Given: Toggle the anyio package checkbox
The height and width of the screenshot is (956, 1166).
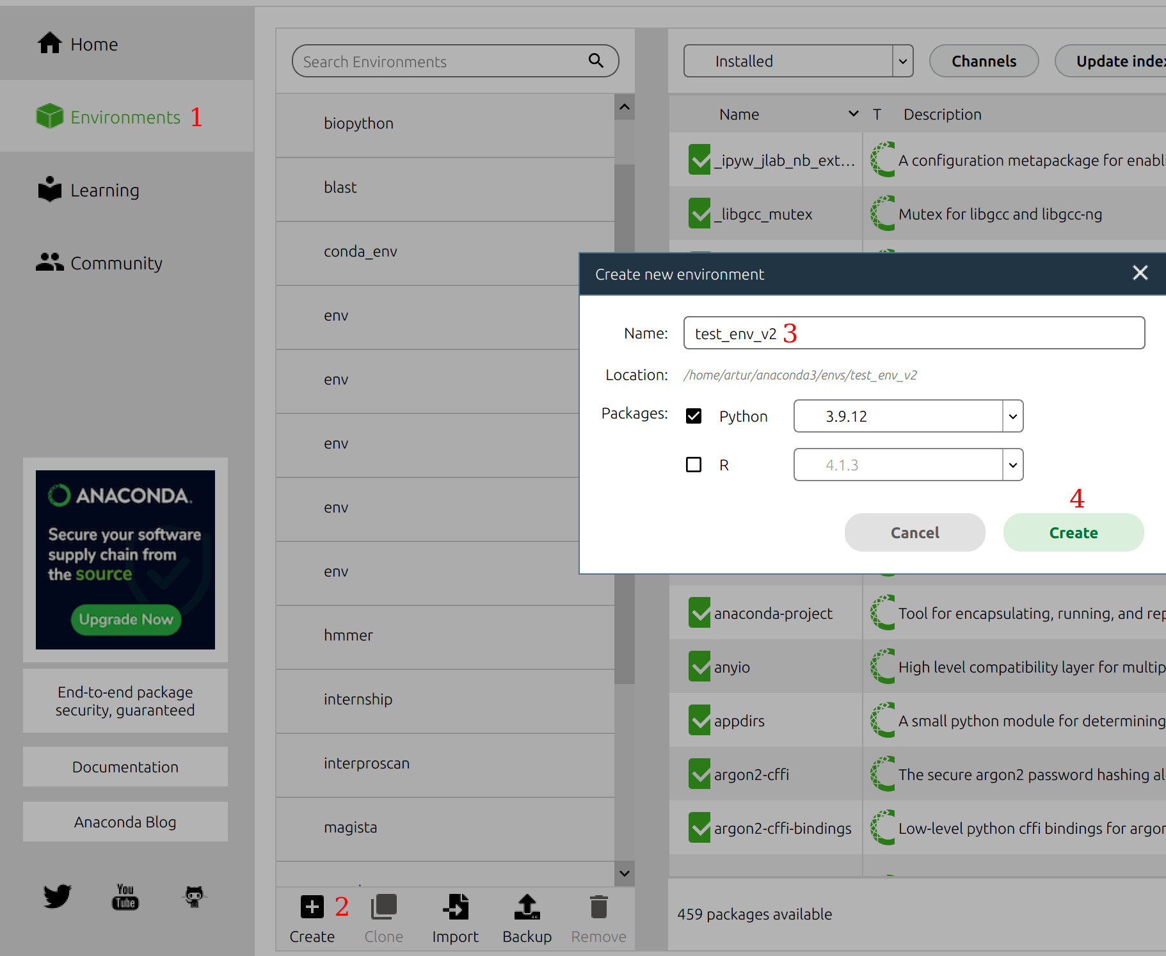Looking at the screenshot, I should pyautogui.click(x=699, y=667).
